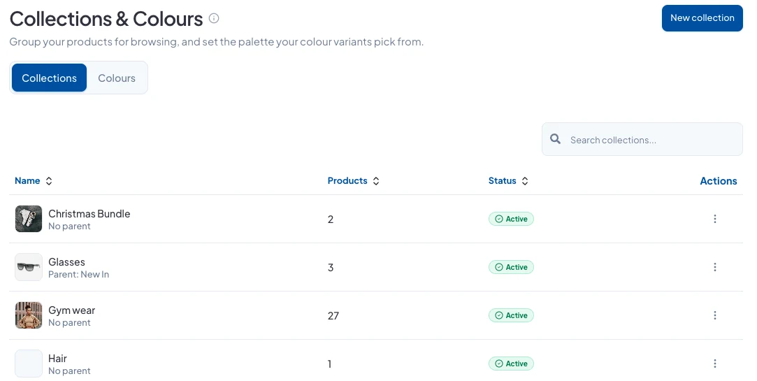This screenshot has width=757, height=381.
Task: Switch to the Colours tab
Action: 117,78
